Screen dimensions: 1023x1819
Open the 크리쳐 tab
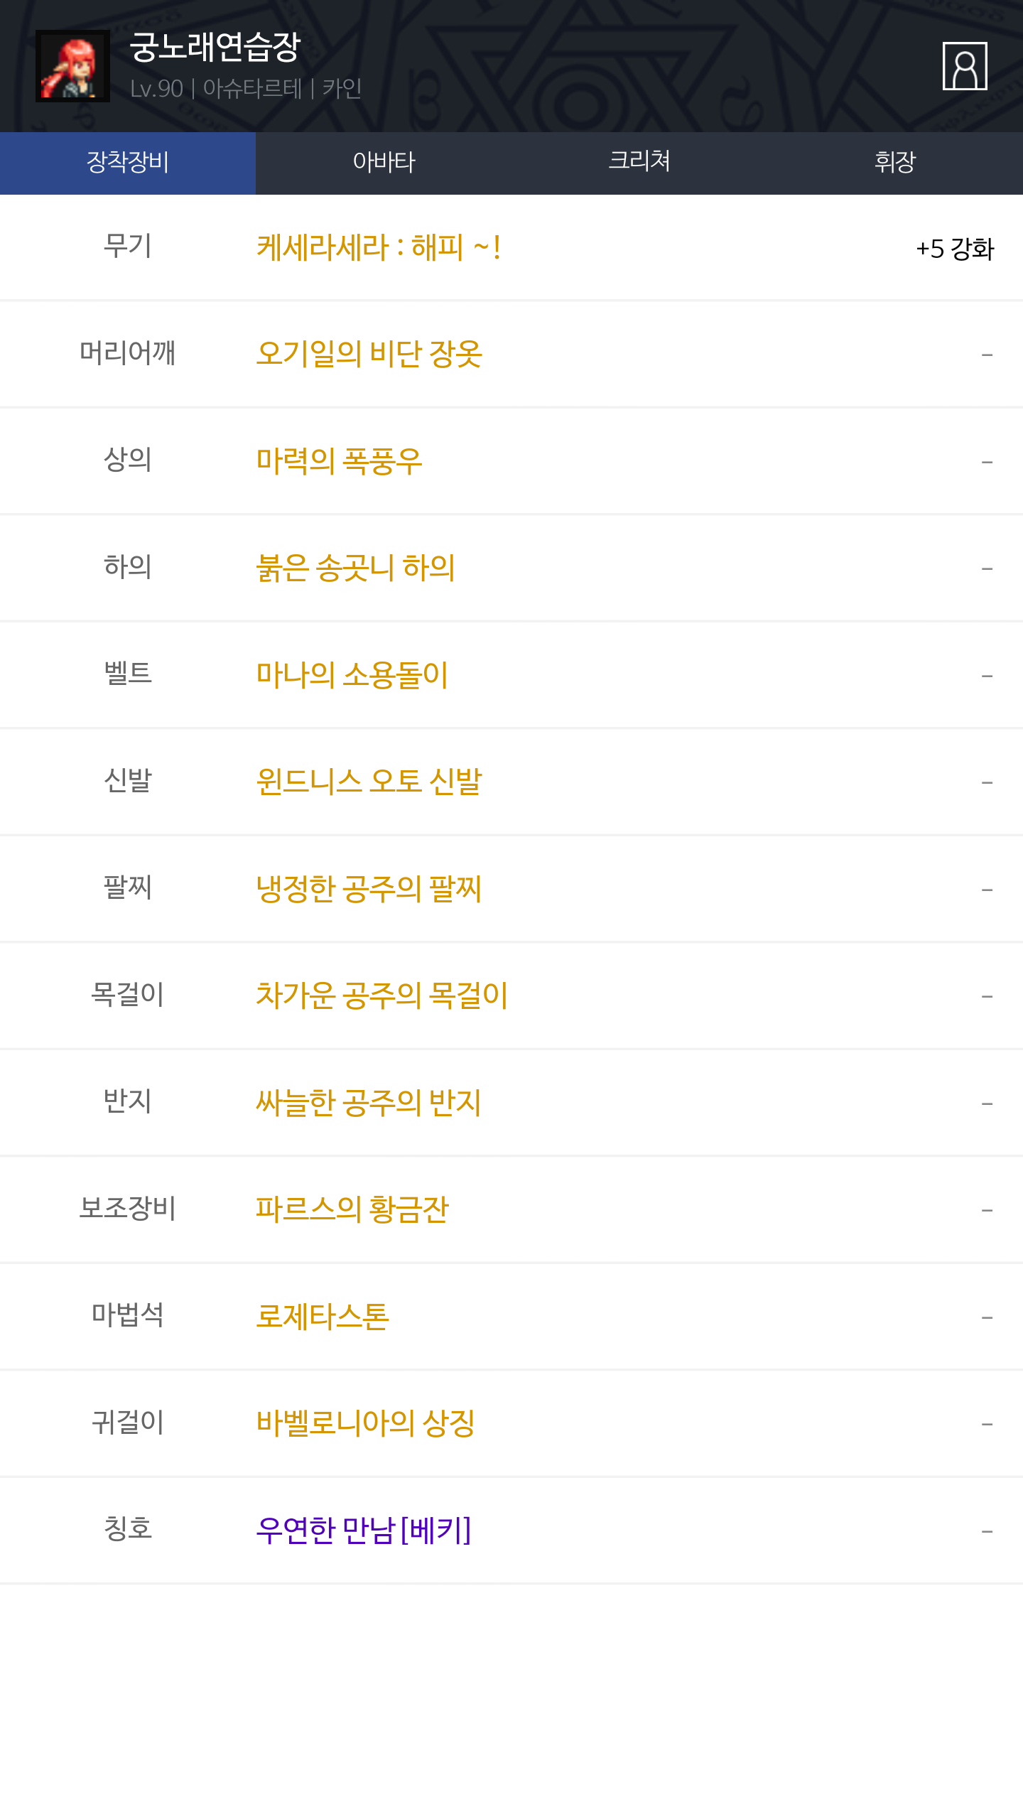point(639,163)
